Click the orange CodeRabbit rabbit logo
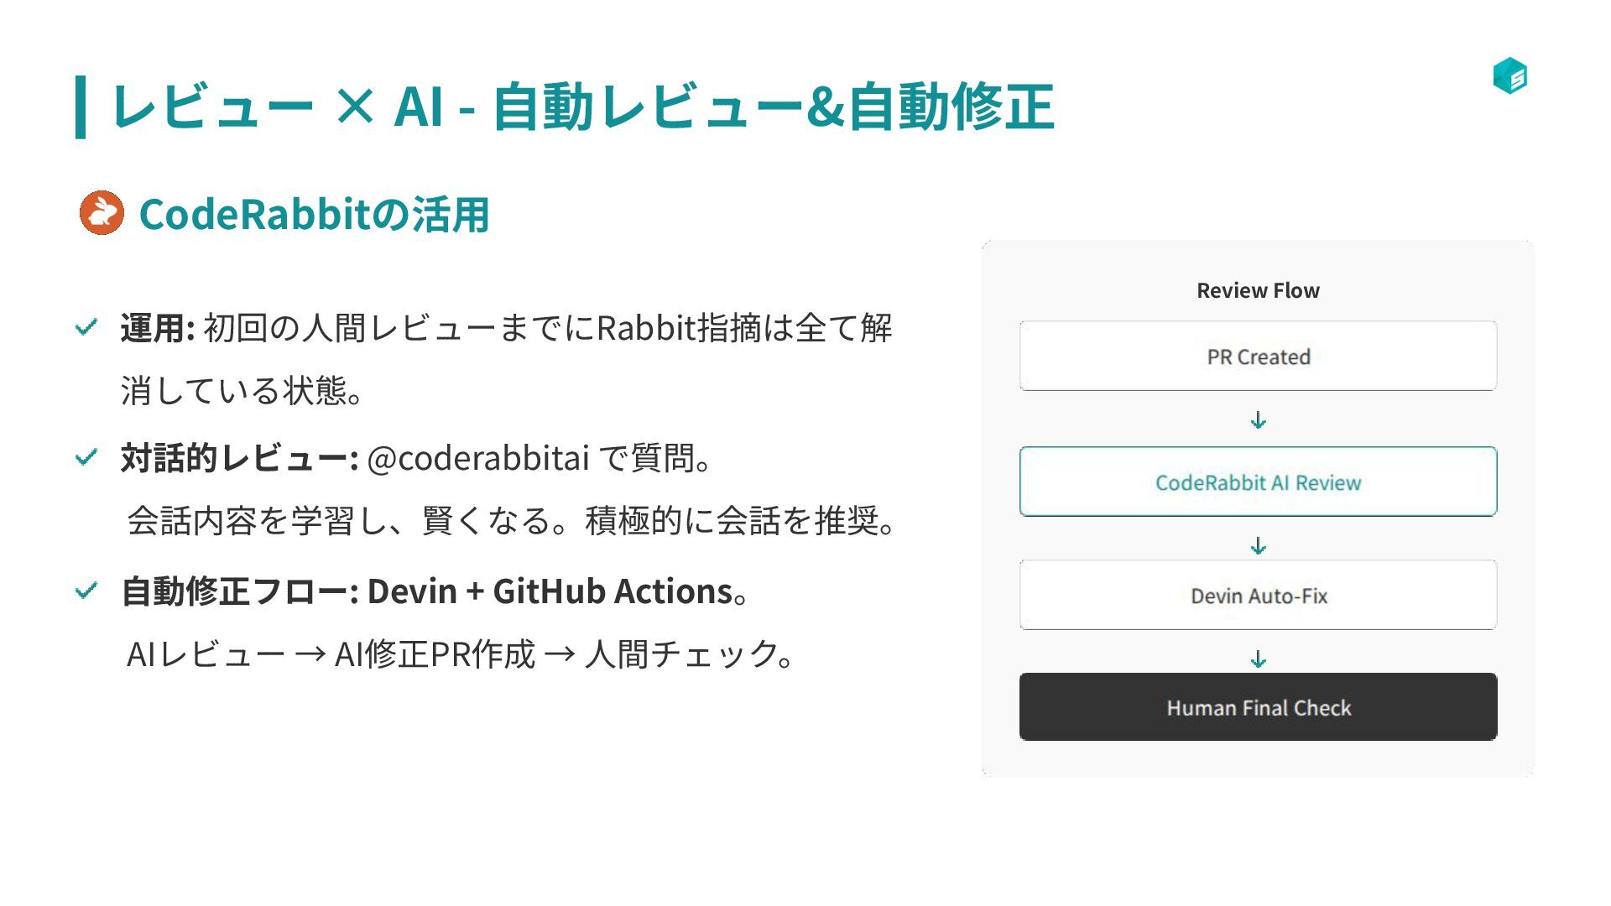The width and height of the screenshot is (1611, 906). 102,212
